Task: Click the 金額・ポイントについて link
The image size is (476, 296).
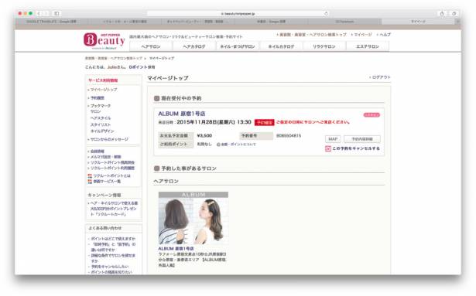Action: pyautogui.click(x=238, y=145)
